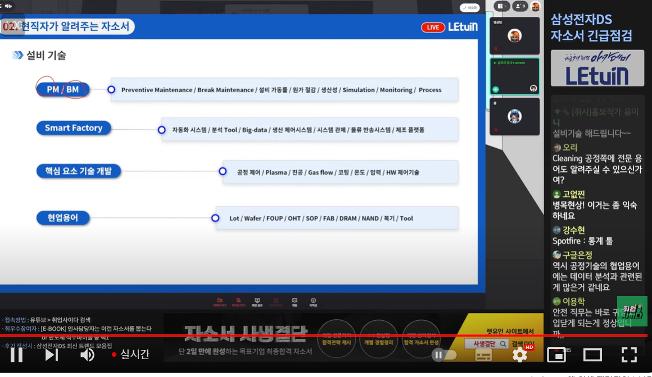The height and width of the screenshot is (377, 652).
Task: Click chat user 강수현's name
Action: pyautogui.click(x=573, y=230)
